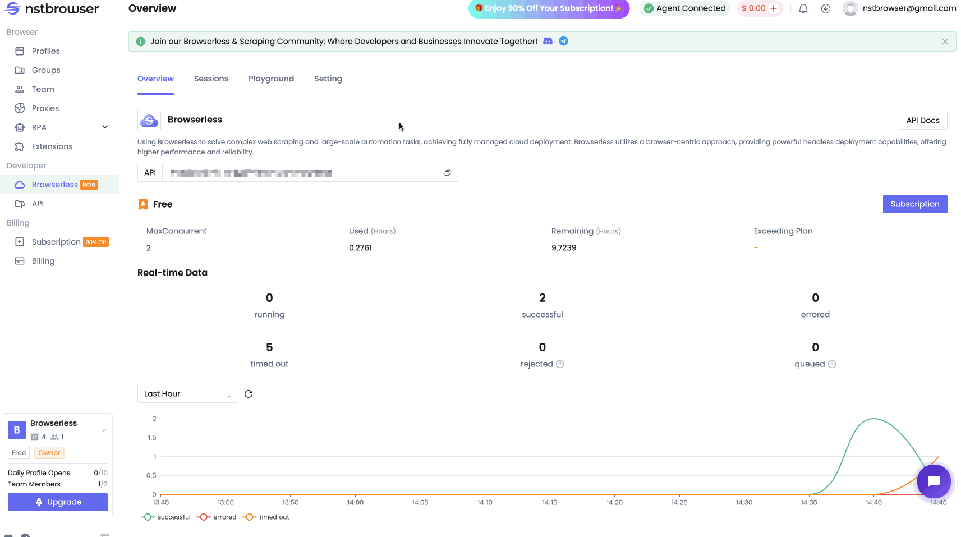Click the Subscription button
Viewport: 961px width, 537px height.
[x=915, y=204]
